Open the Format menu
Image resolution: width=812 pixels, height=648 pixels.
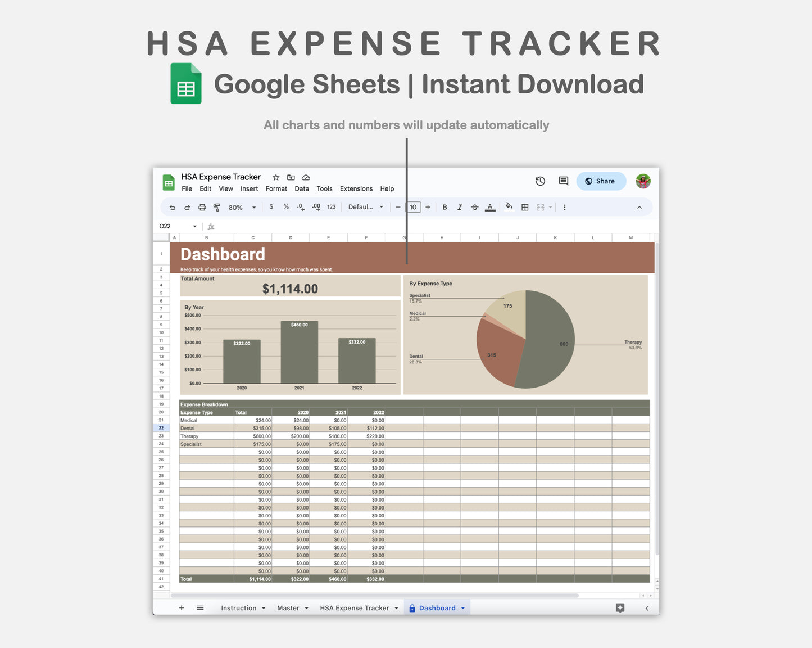coord(276,189)
